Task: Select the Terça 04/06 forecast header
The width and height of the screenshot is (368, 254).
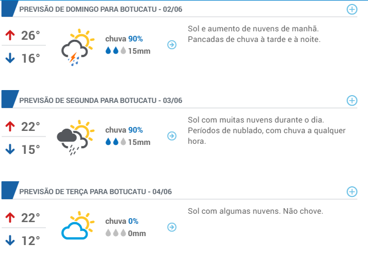Action: (96, 191)
